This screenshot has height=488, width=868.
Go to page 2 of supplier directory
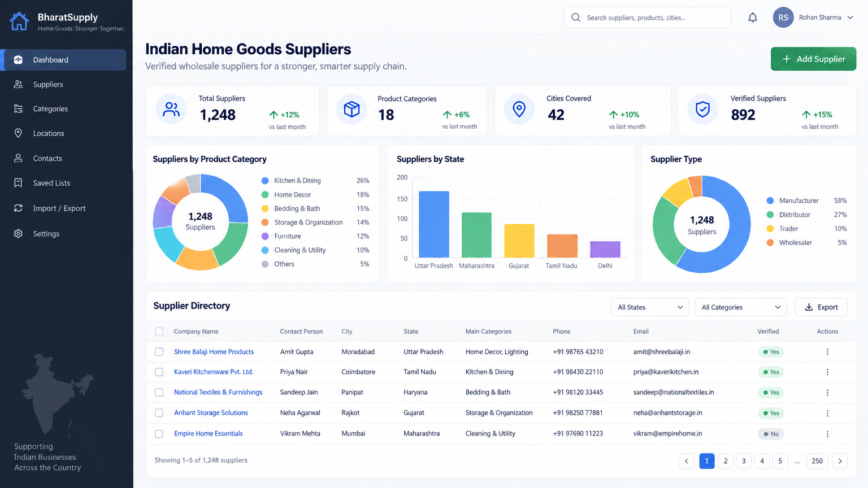tap(726, 461)
